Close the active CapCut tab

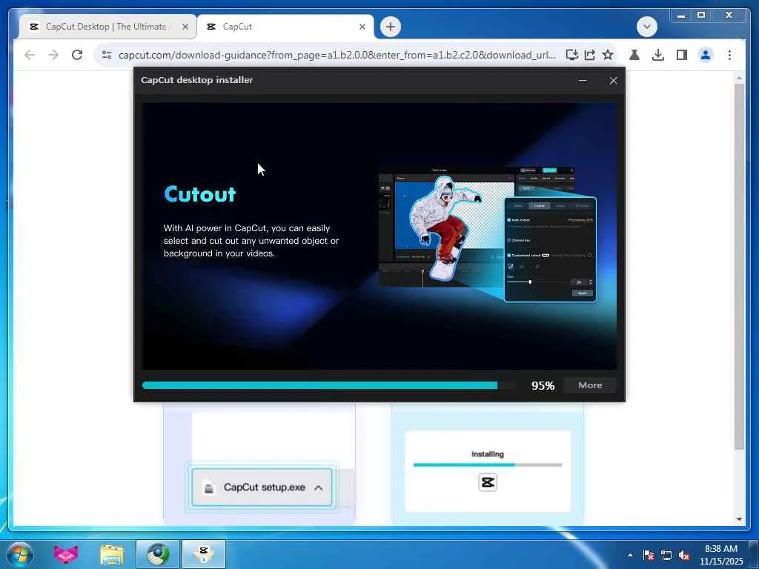click(362, 27)
